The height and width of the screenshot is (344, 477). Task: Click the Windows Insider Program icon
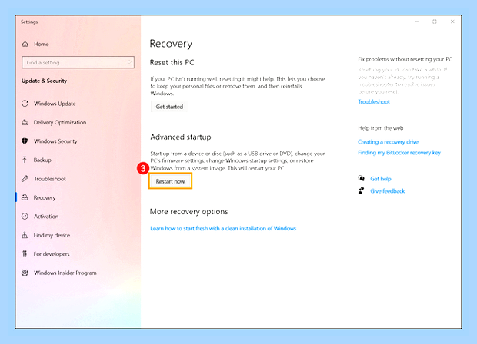pos(25,273)
